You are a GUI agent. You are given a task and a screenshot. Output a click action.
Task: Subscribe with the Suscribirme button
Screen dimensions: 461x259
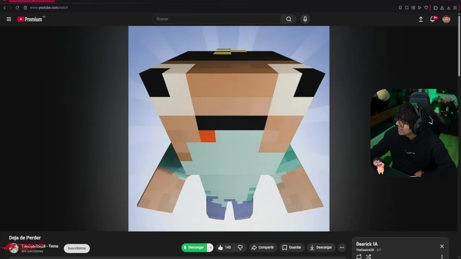point(77,248)
